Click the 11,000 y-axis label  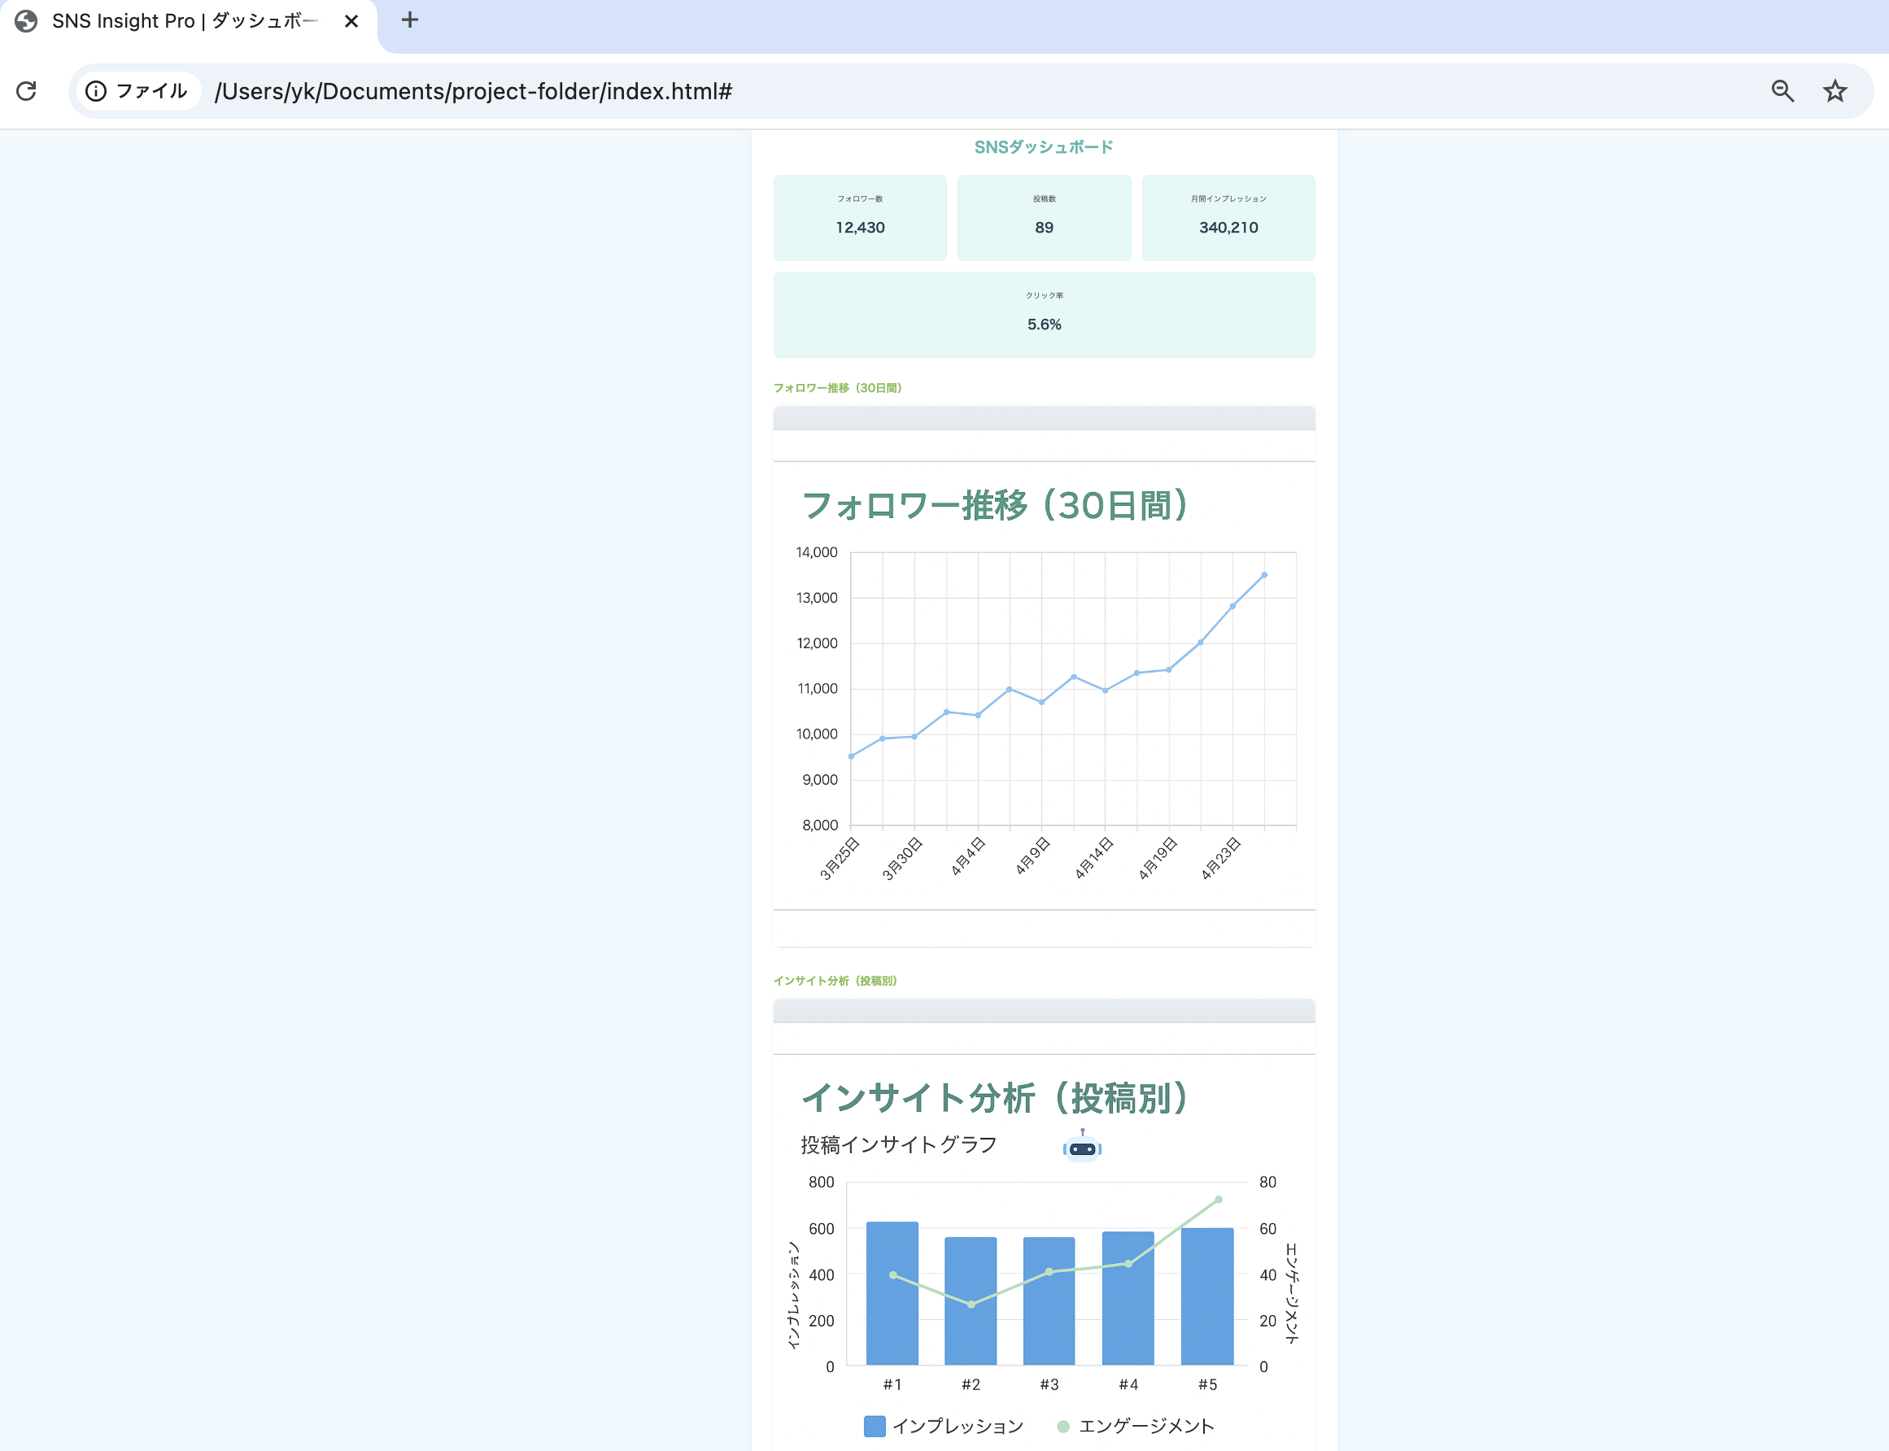pyautogui.click(x=817, y=688)
